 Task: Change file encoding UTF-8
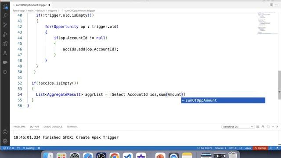pyautogui.click(x=233, y=148)
